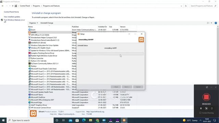Click the XAMPP logo in Setup header
Viewport: 219px width, 123px height.
tap(141, 40)
